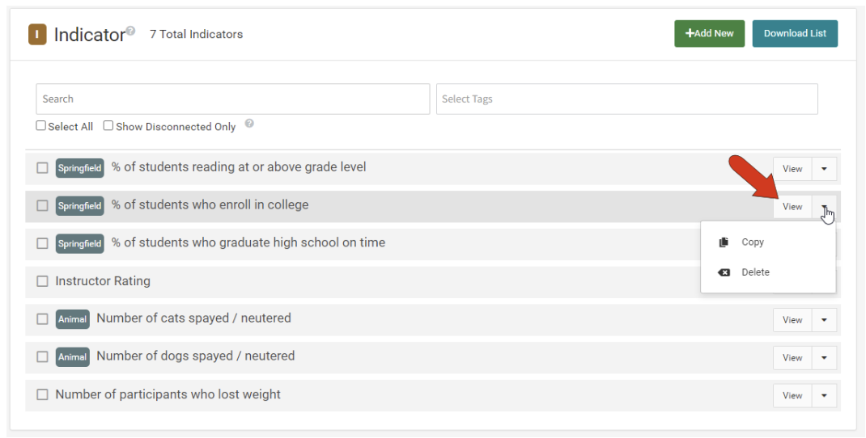Image resolution: width=866 pixels, height=438 pixels.
Task: Open dropdown arrow for cats spayed row
Action: [x=824, y=320]
